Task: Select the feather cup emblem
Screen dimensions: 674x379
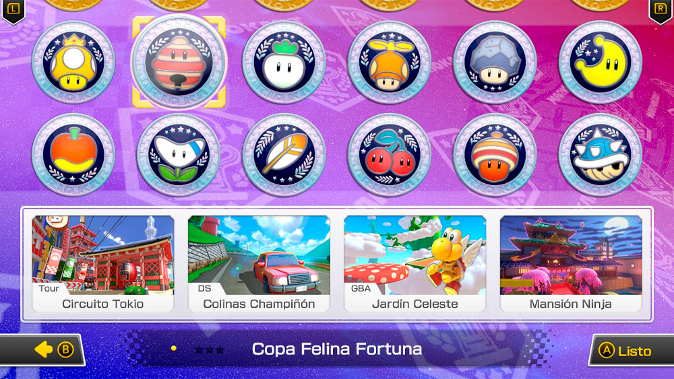Action: 284,155
